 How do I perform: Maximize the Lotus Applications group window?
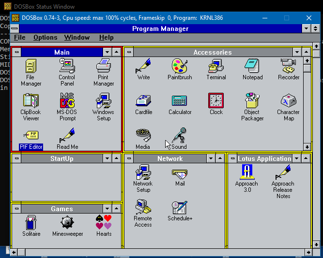click(x=306, y=158)
